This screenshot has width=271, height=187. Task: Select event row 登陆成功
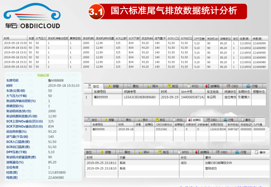177,168
